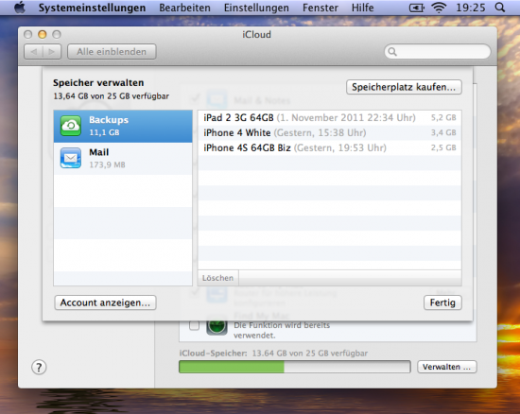This screenshot has height=414, width=520.
Task: Click the 2,5 GB size value
Action: (443, 147)
